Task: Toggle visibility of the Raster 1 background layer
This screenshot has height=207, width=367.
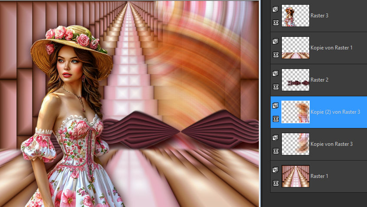Action: (x=275, y=183)
